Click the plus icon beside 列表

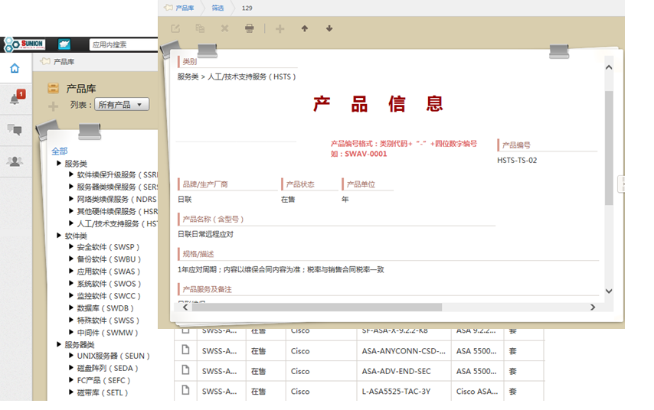(x=54, y=106)
